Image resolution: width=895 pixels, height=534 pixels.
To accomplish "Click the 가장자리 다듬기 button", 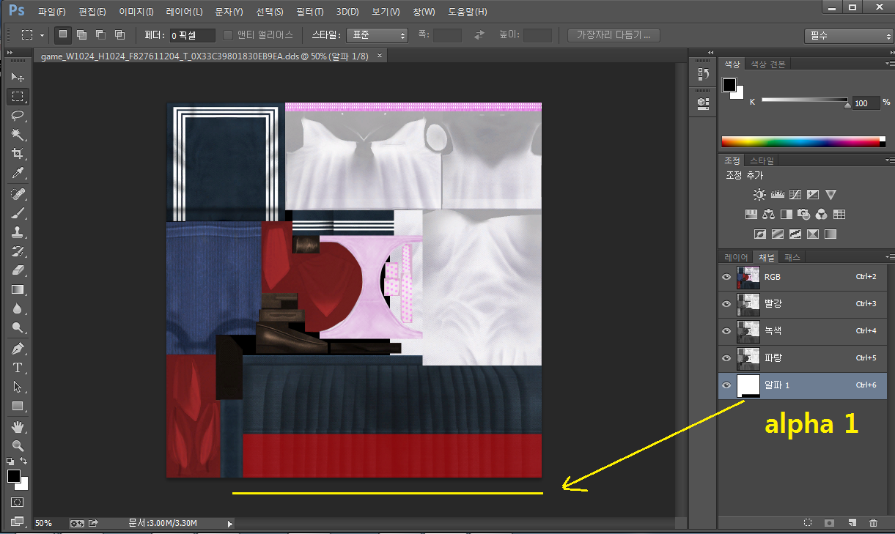I will 614,35.
